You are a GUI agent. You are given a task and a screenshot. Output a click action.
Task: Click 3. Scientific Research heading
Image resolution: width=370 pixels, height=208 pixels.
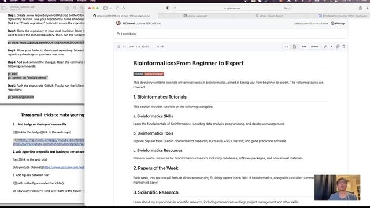click(156, 192)
